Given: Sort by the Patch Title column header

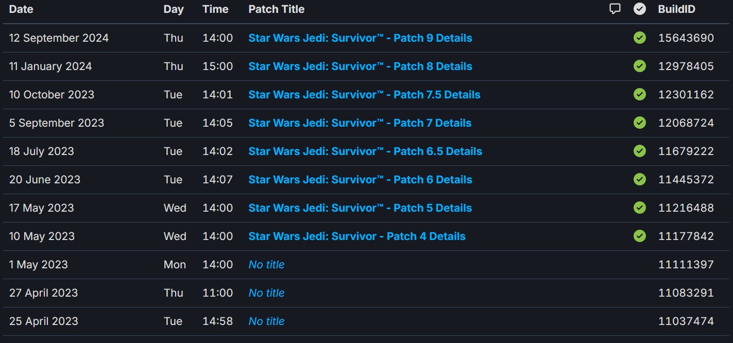Looking at the screenshot, I should point(276,9).
